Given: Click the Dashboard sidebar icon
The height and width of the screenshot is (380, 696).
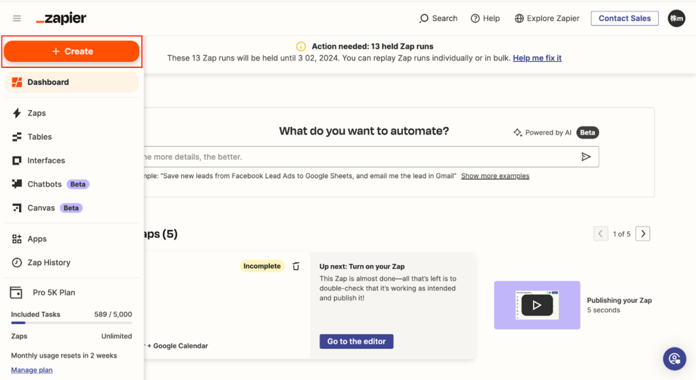Looking at the screenshot, I should coord(17,82).
